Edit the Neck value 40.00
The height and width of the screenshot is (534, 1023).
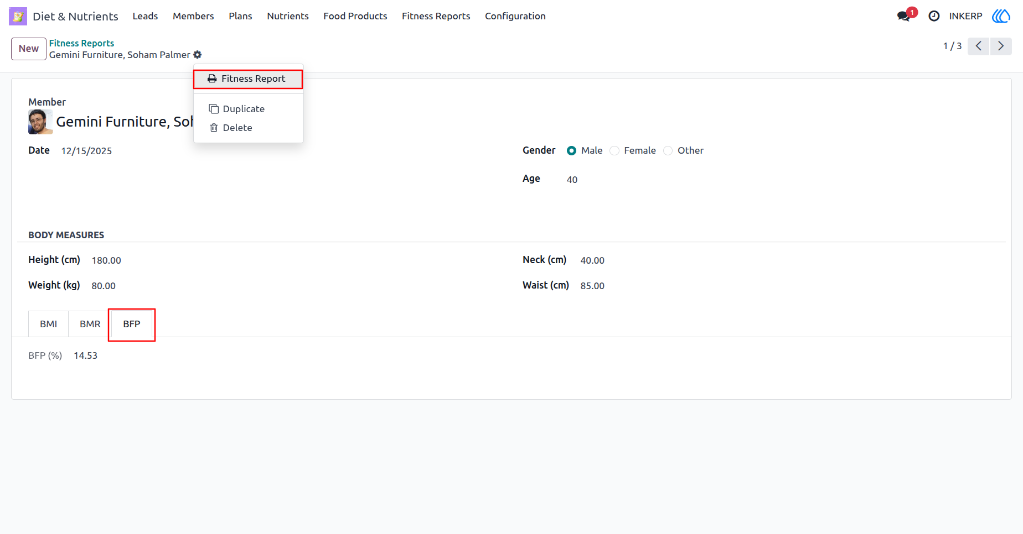(x=592, y=260)
